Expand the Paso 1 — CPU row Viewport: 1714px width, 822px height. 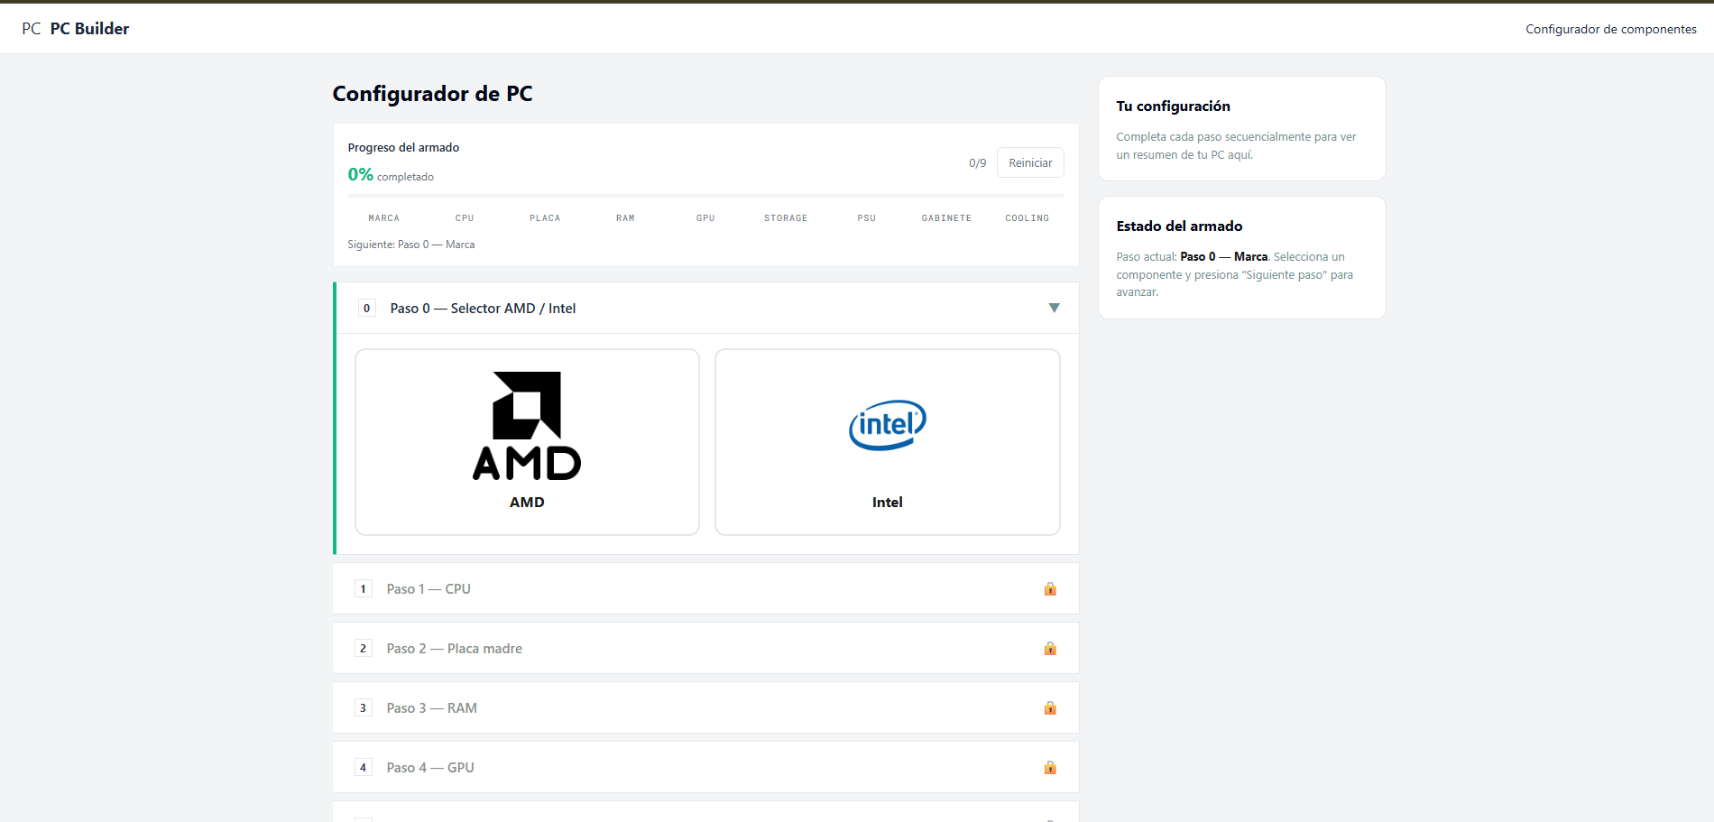tap(705, 589)
